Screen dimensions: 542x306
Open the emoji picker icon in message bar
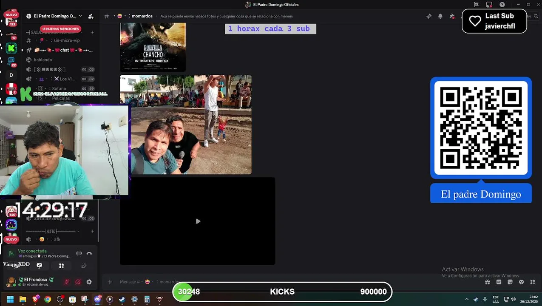[x=521, y=282]
